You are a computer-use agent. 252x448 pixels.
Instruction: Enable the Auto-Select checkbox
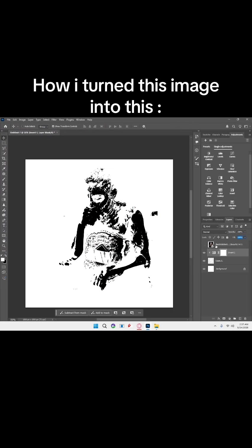click(x=23, y=126)
